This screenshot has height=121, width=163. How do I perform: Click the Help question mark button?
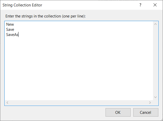pos(140,5)
